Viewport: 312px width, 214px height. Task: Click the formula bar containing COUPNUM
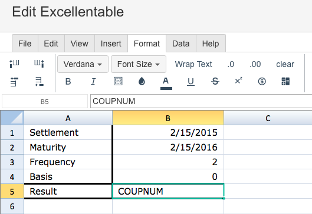201,101
